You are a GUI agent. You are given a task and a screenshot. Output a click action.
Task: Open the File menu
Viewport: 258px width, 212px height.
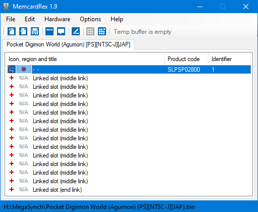11,19
